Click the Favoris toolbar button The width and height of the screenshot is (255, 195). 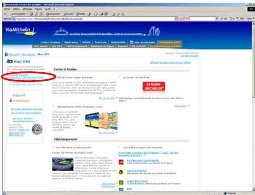pyautogui.click(x=68, y=14)
